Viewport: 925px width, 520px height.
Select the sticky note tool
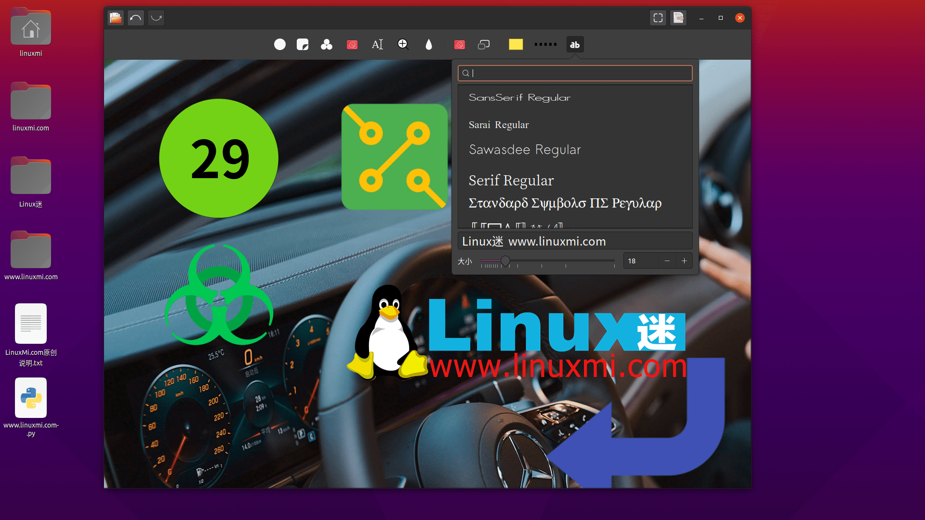point(303,44)
